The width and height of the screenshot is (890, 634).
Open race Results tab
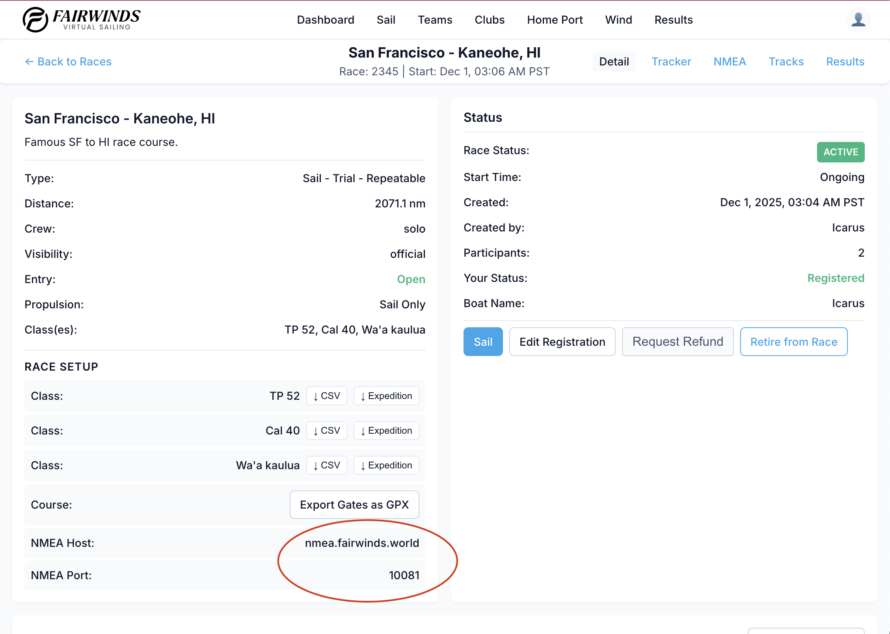tap(845, 62)
